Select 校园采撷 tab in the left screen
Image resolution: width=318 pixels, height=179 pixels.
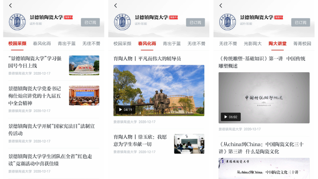pos(17,43)
